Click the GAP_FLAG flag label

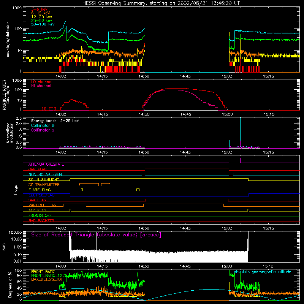click(x=37, y=169)
